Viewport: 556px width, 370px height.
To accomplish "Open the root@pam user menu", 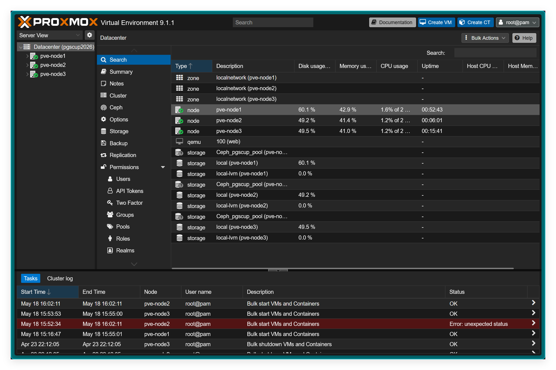I will coord(517,22).
